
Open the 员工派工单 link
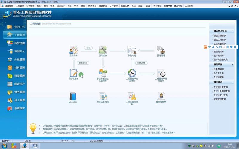tap(219, 73)
